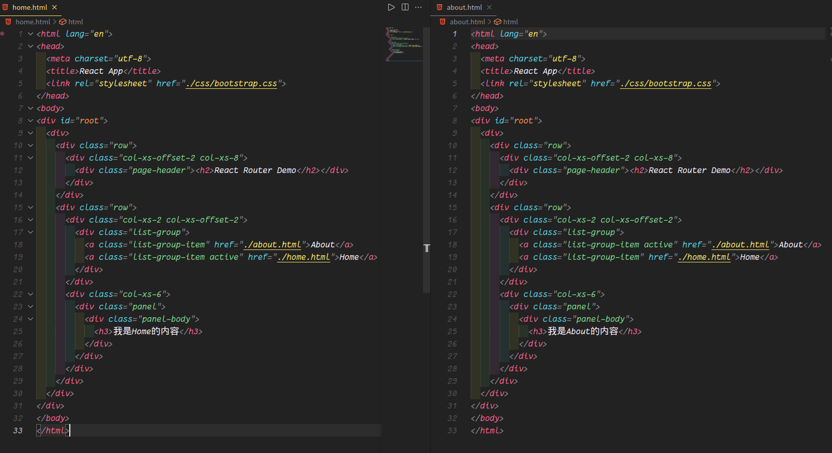Click line number 18 in about.html

click(452, 245)
